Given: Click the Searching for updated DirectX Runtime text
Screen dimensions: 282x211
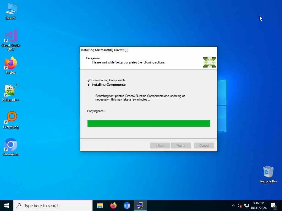Looking at the screenshot, I should coord(140,98).
